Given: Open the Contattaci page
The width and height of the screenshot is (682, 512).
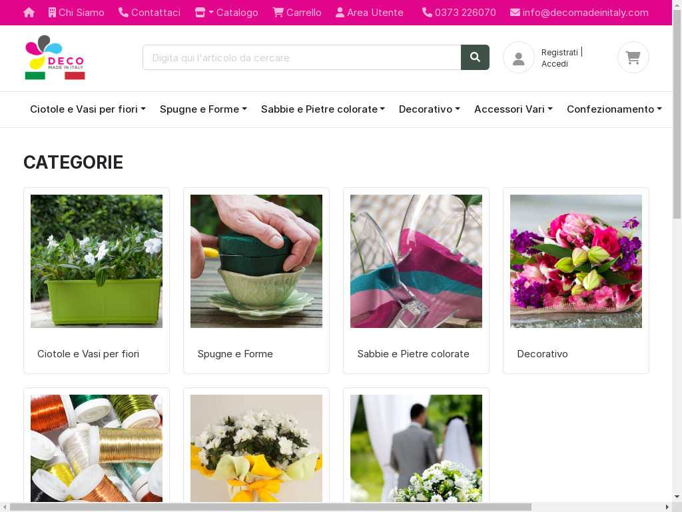Looking at the screenshot, I should point(150,13).
